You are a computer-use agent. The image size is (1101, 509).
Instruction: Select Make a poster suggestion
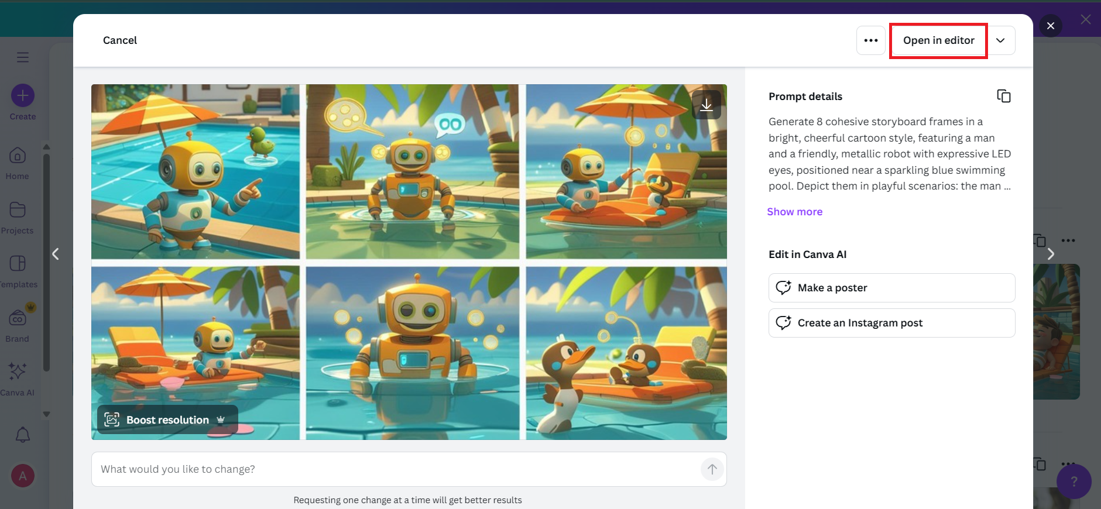891,288
